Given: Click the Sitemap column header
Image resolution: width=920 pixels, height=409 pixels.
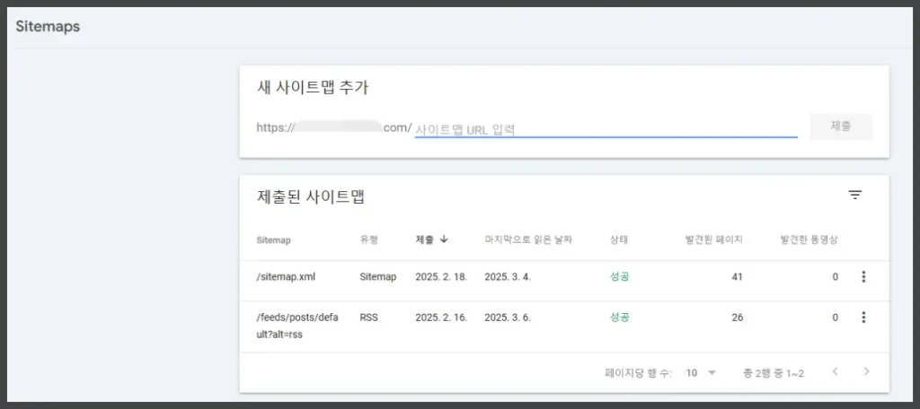Looking at the screenshot, I should coord(273,240).
